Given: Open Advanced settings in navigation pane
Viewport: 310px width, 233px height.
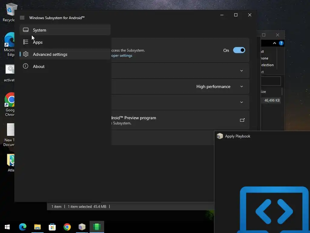Looking at the screenshot, I should tap(65, 54).
